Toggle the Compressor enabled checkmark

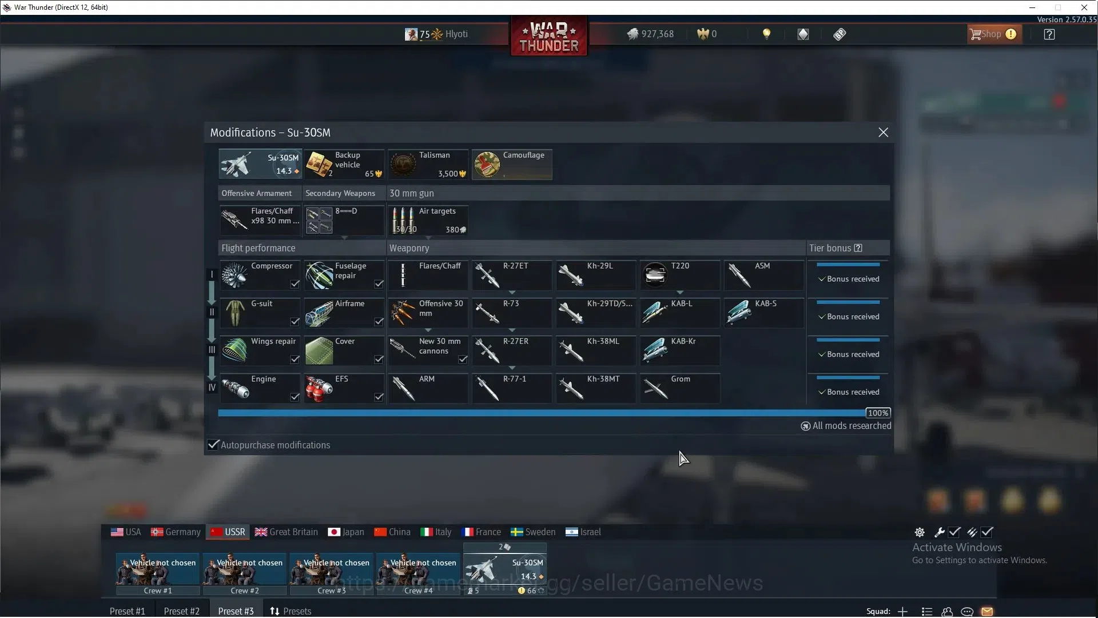(295, 284)
